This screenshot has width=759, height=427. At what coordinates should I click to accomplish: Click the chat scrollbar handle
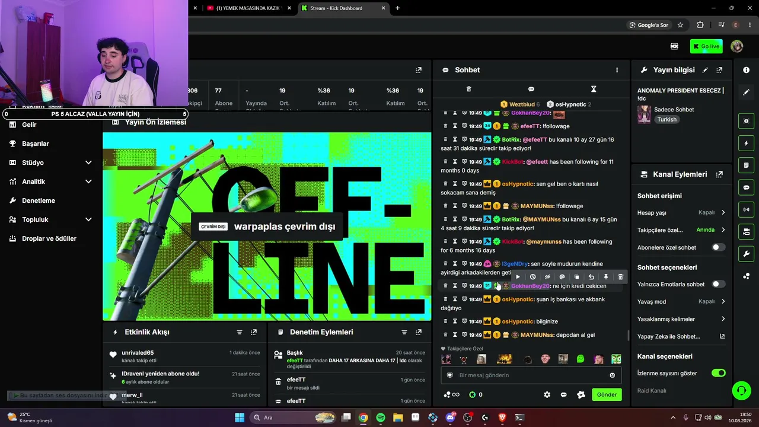pos(629,335)
